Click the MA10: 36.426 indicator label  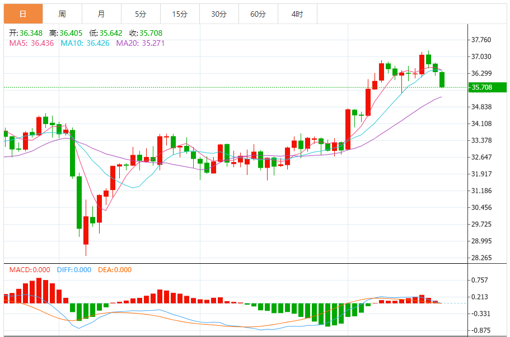click(85, 43)
